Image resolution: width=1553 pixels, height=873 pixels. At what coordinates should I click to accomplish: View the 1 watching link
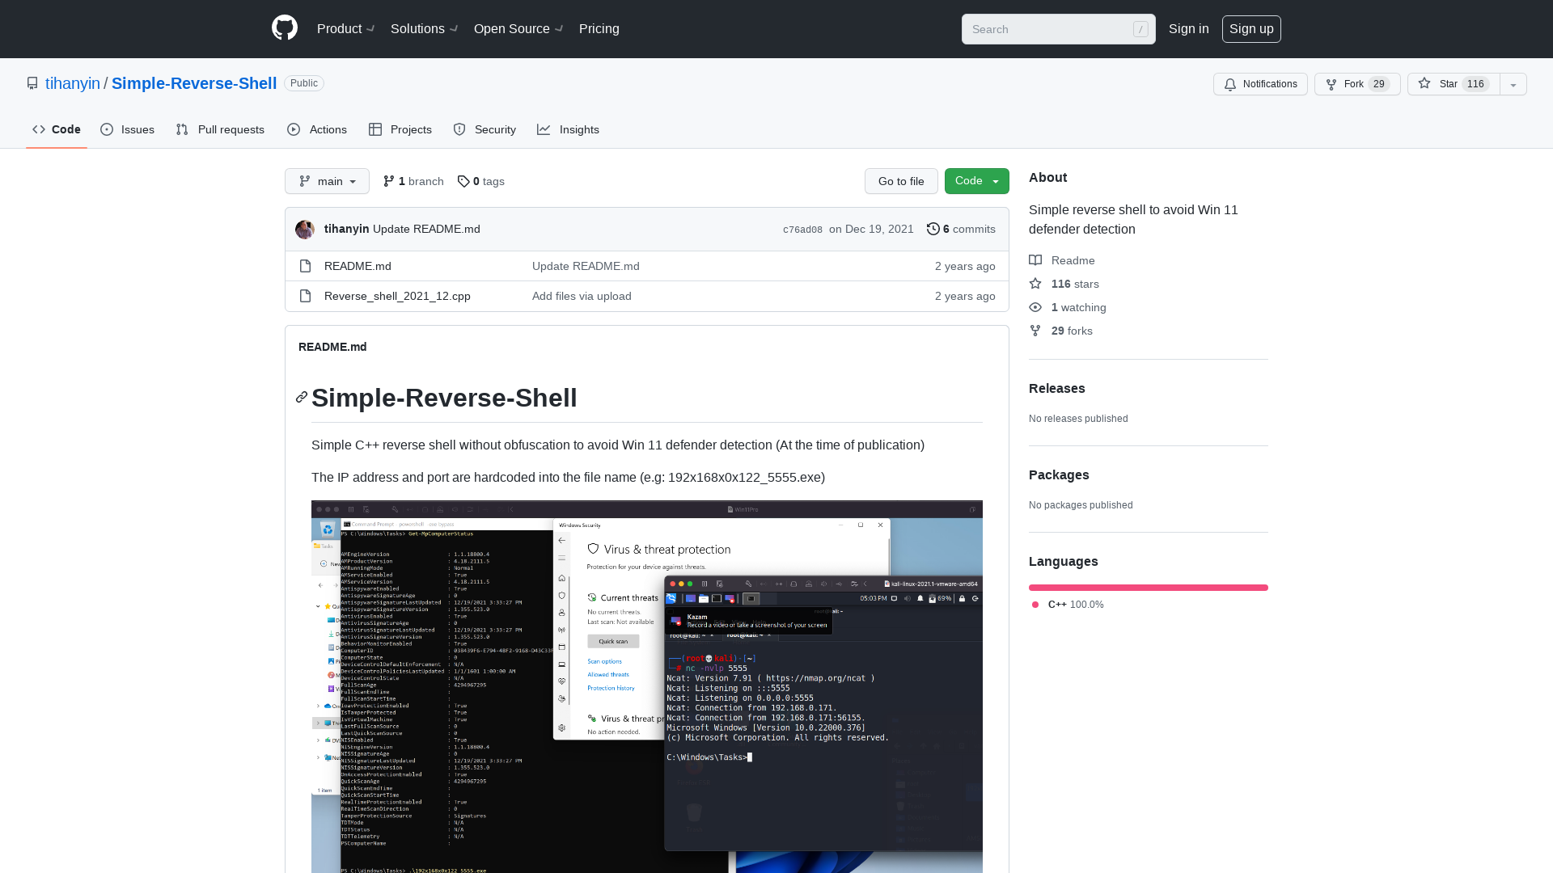coord(1068,307)
